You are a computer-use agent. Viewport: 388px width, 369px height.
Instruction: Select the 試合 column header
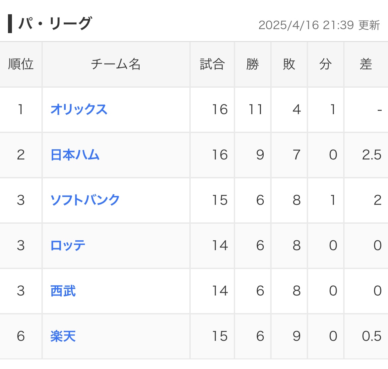212,64
